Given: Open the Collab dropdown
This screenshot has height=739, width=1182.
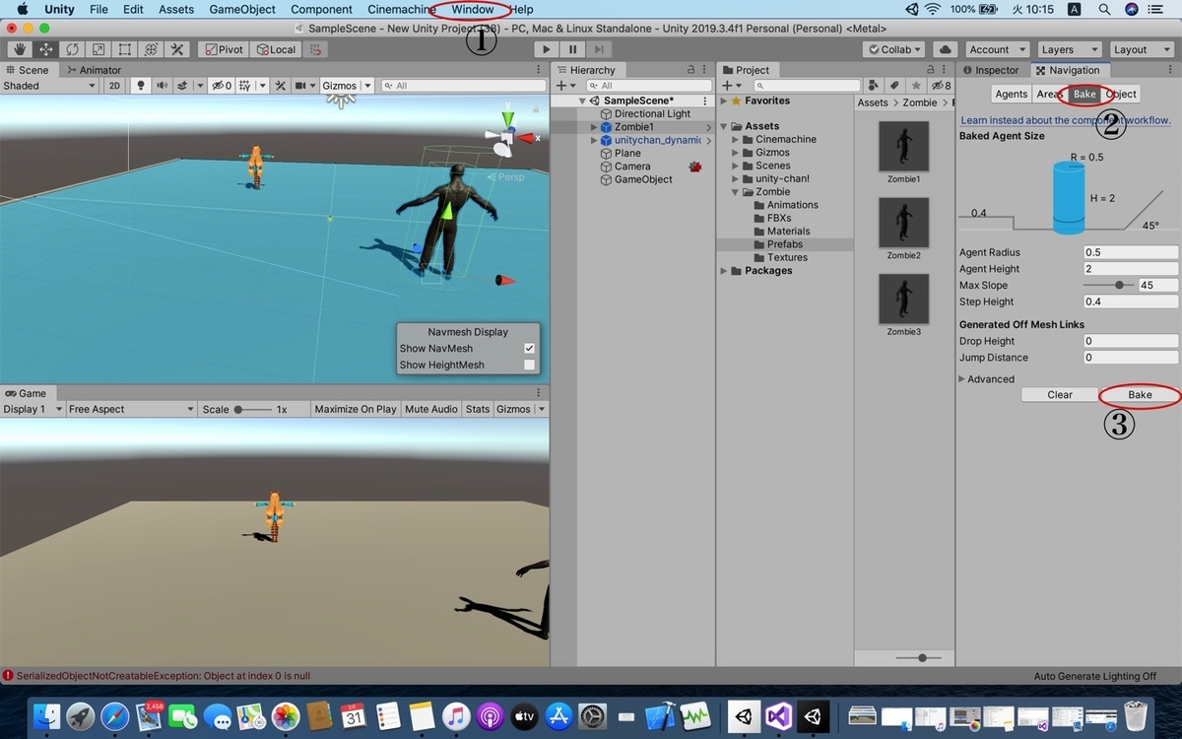Looking at the screenshot, I should (894, 49).
